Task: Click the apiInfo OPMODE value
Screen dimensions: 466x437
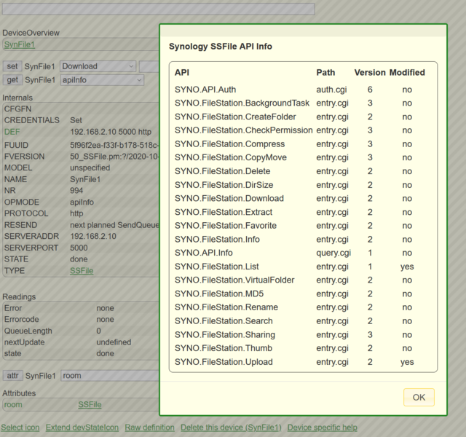Action: (82, 202)
